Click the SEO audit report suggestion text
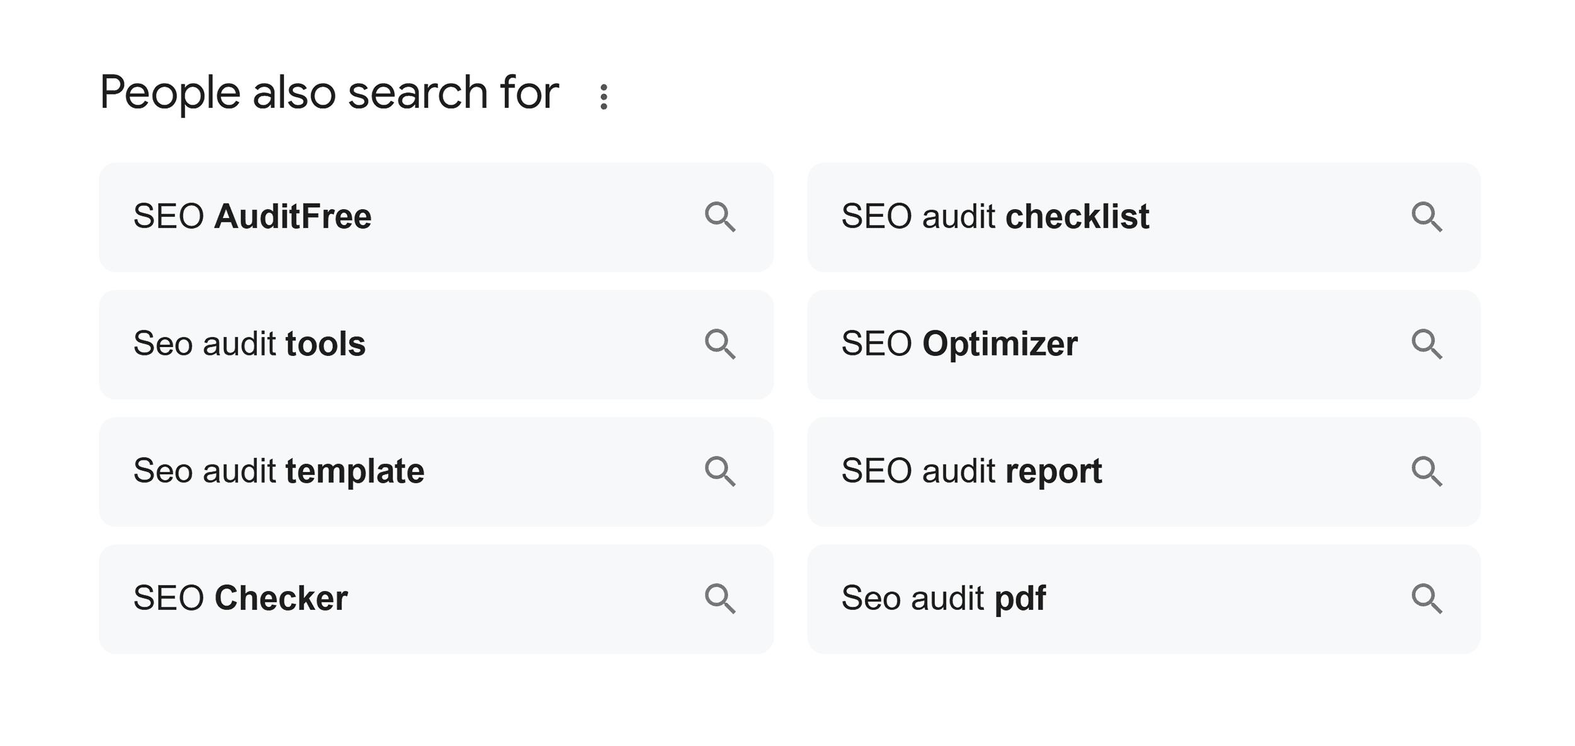The height and width of the screenshot is (746, 1575). point(971,471)
